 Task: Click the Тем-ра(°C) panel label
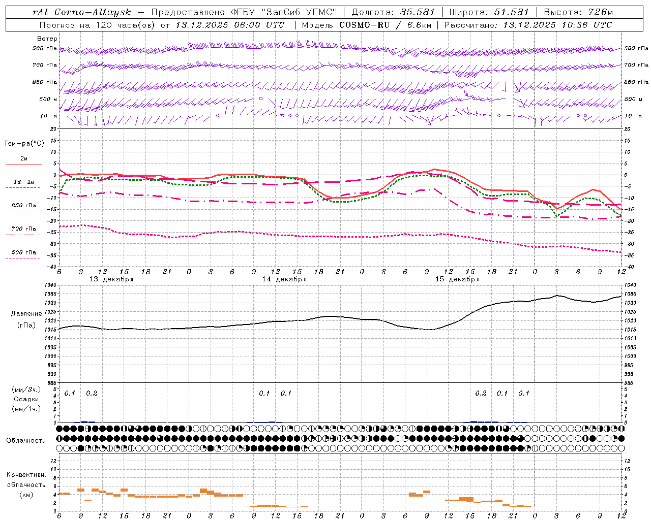click(24, 144)
